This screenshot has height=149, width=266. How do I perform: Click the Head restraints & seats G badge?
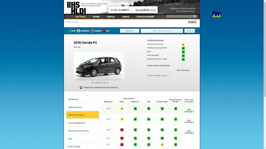(183, 60)
